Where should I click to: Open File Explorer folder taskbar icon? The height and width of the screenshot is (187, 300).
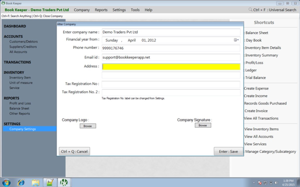coord(35,183)
